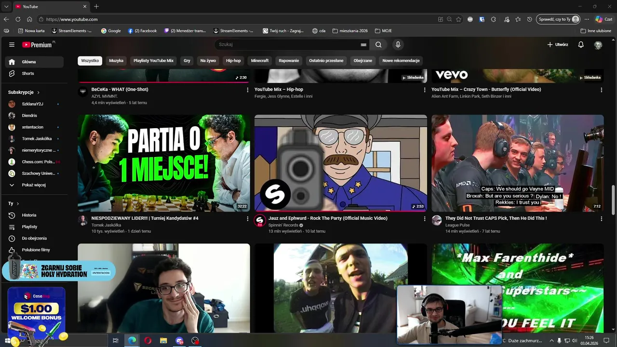This screenshot has height=347, width=617.
Task: Open Do obejrzenia watch later list
Action: pos(34,238)
